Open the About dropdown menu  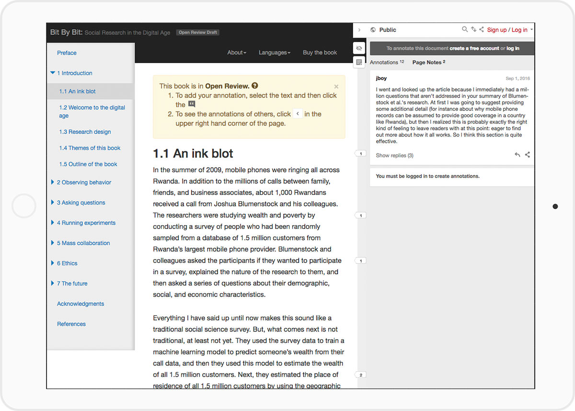pyautogui.click(x=237, y=53)
